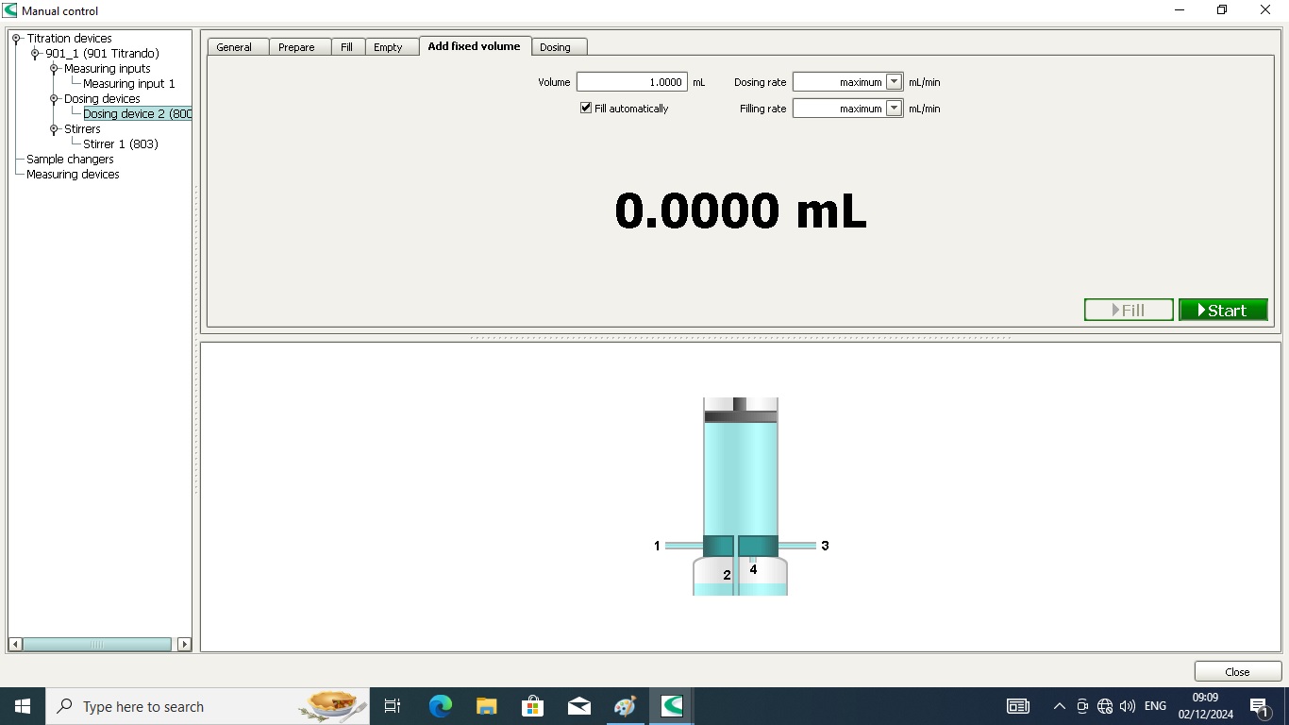Open the Dosing rate dropdown
Screen dimensions: 1289x725
(x=894, y=82)
